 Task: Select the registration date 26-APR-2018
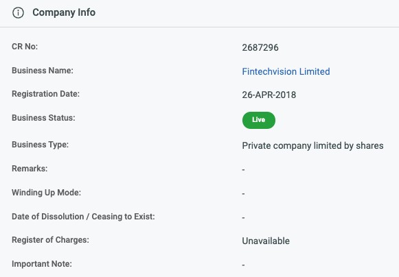269,95
